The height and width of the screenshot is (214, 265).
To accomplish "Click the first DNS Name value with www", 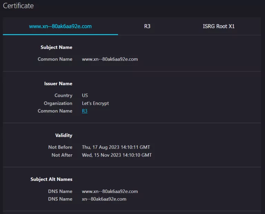I will (110, 191).
